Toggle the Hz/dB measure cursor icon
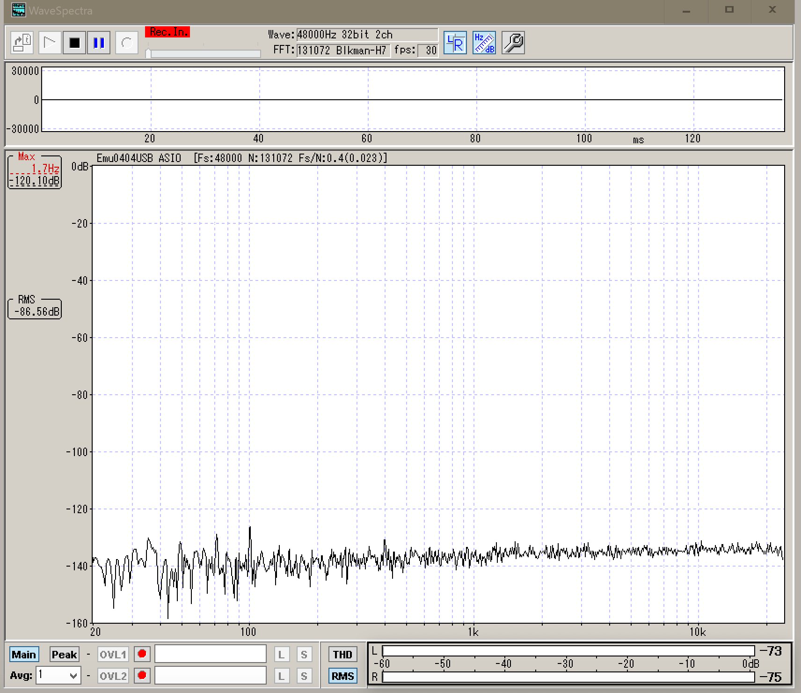This screenshot has height=693, width=801. [x=484, y=43]
